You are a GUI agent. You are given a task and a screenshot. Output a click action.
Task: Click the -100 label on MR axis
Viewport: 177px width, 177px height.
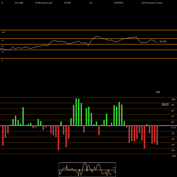[x=173, y=156]
